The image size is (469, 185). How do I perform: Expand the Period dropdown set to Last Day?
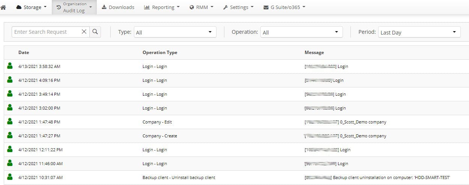(x=419, y=32)
